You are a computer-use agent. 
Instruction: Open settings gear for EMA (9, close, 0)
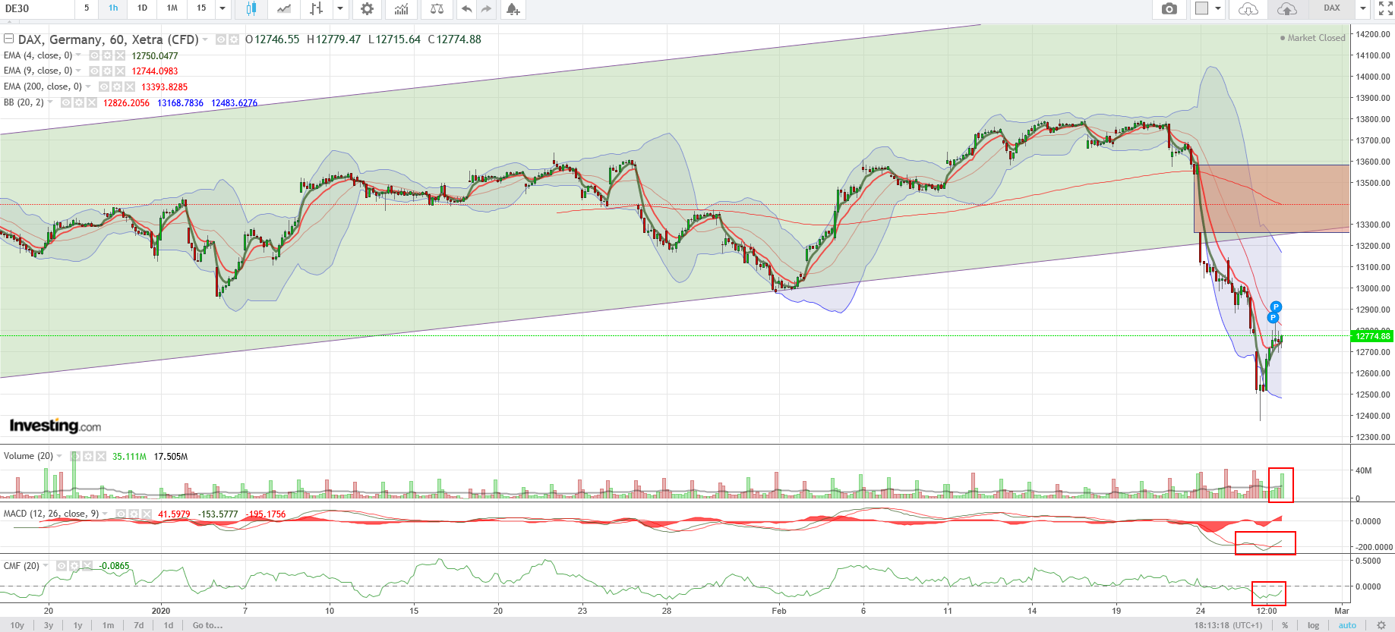107,71
